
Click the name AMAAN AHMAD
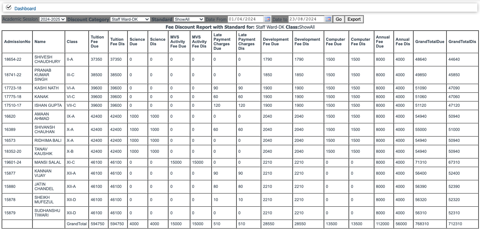click(x=42, y=116)
